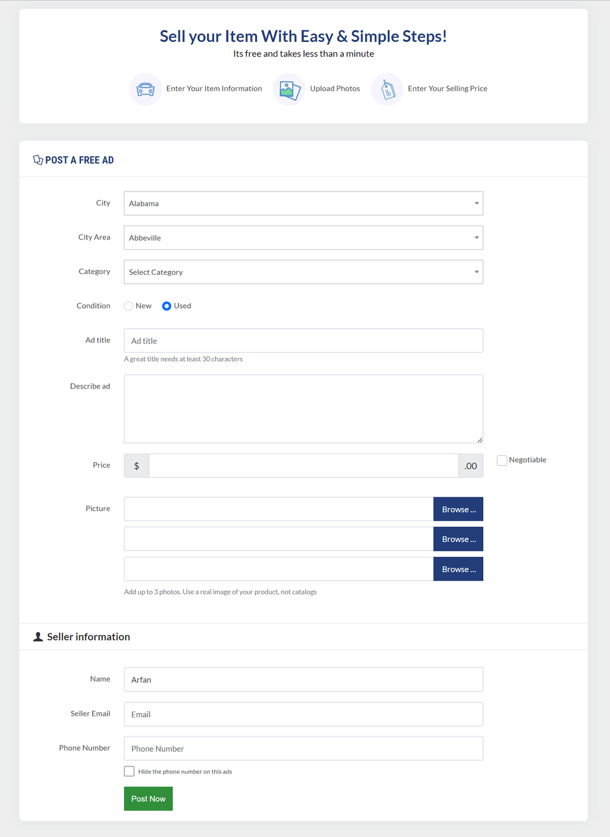Click the Seller Email input field

(303, 714)
